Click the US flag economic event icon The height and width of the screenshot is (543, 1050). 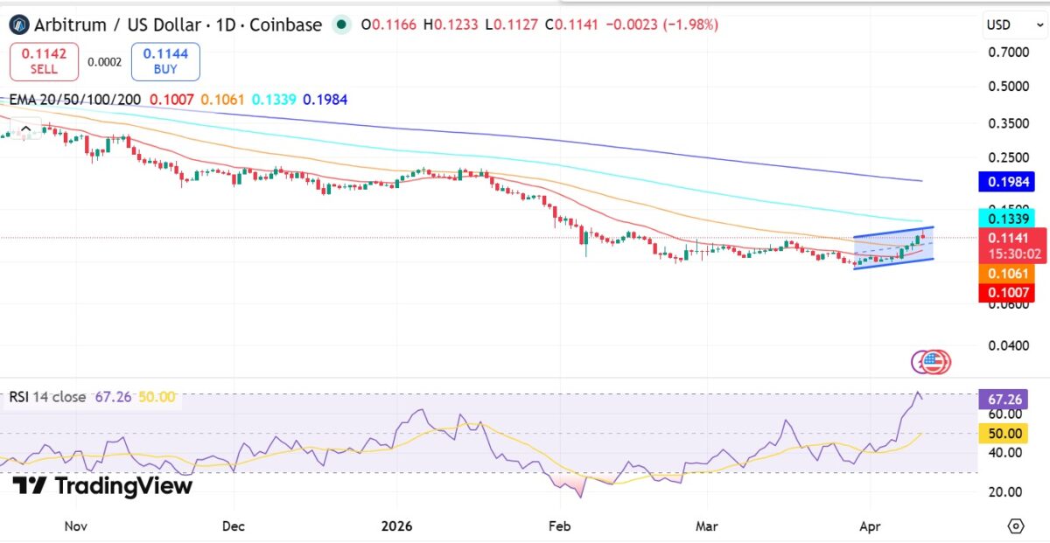[933, 361]
